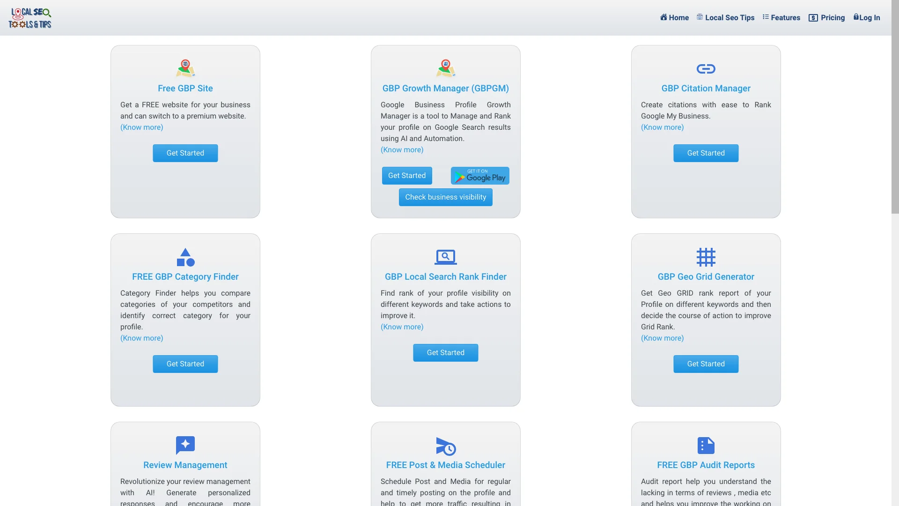This screenshot has width=899, height=506.
Task: Click Get Started button for Free GBP Site
Action: [185, 153]
